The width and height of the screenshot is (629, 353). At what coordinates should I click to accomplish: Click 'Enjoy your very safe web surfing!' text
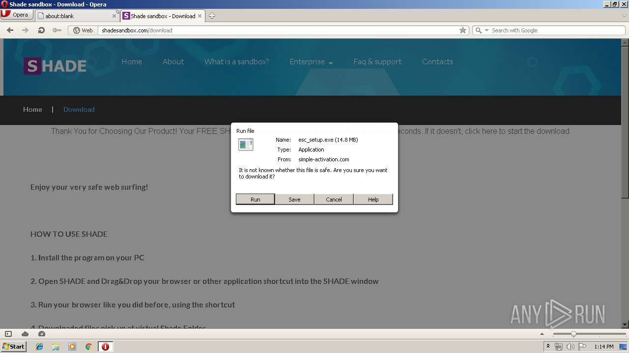[89, 187]
